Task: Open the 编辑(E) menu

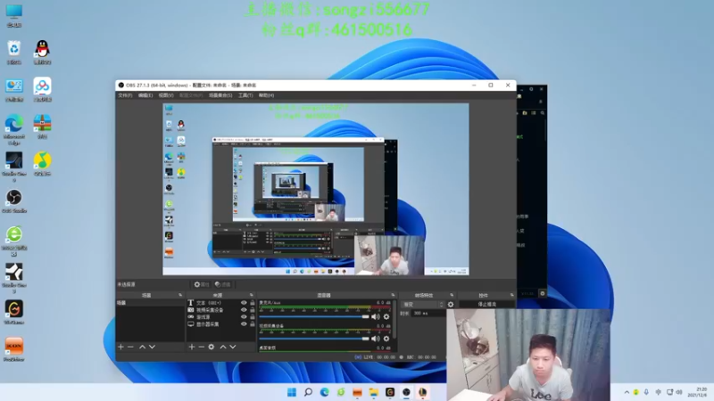Action: (145, 95)
